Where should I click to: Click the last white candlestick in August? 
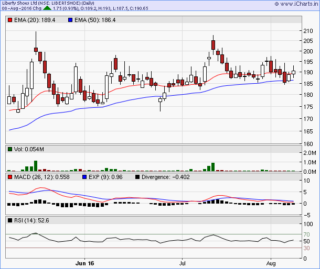tap(293, 72)
